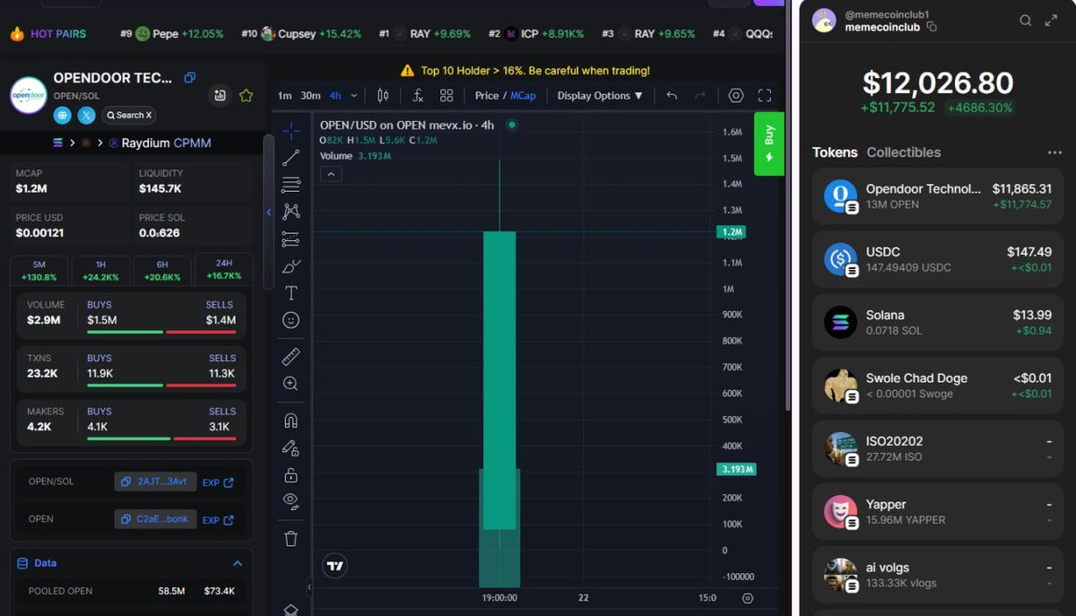Open the emoji icons tool

(291, 320)
